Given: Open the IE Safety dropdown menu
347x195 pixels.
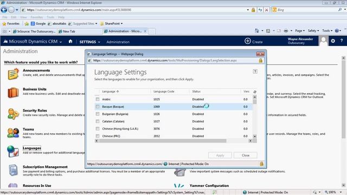Looking at the screenshot, I should pyautogui.click(x=313, y=31).
